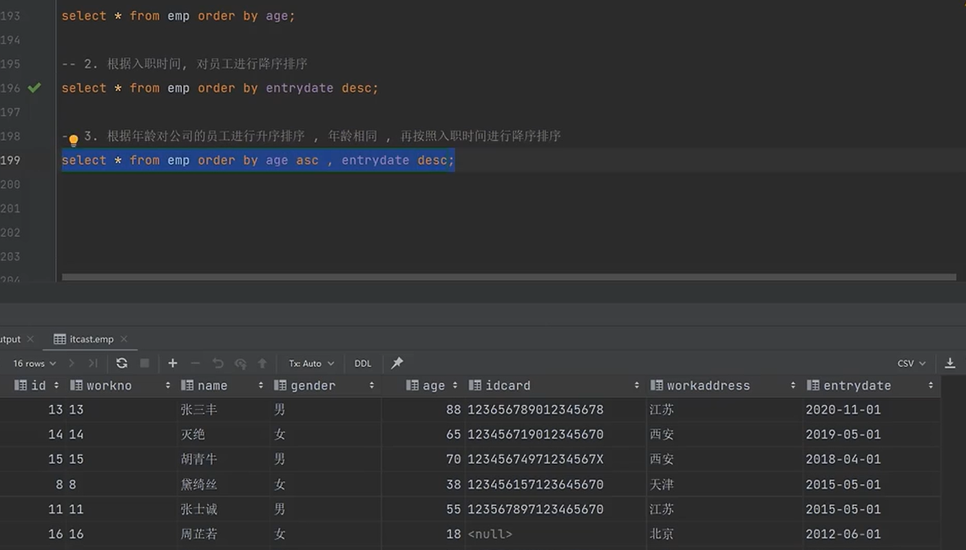Click the highlighted query on line 199
The height and width of the screenshot is (550, 966).
tap(258, 160)
